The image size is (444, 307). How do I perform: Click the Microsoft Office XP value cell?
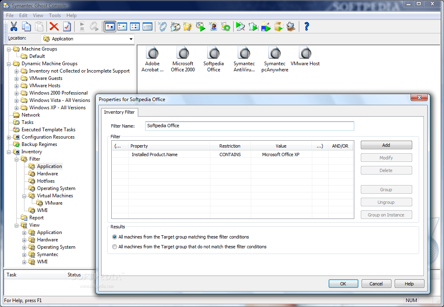coord(281,155)
